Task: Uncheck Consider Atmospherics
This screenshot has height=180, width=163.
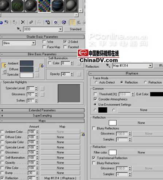Action: (x=96, y=99)
